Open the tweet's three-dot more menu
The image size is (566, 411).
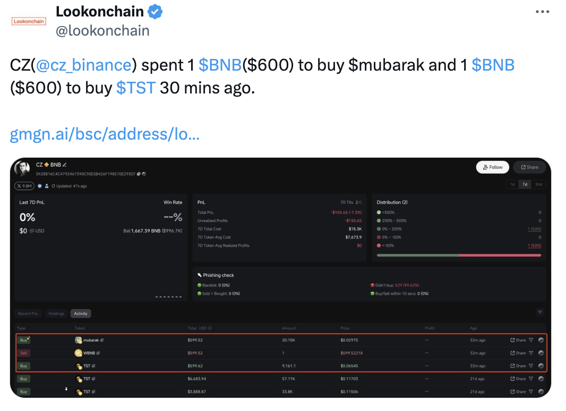(542, 12)
